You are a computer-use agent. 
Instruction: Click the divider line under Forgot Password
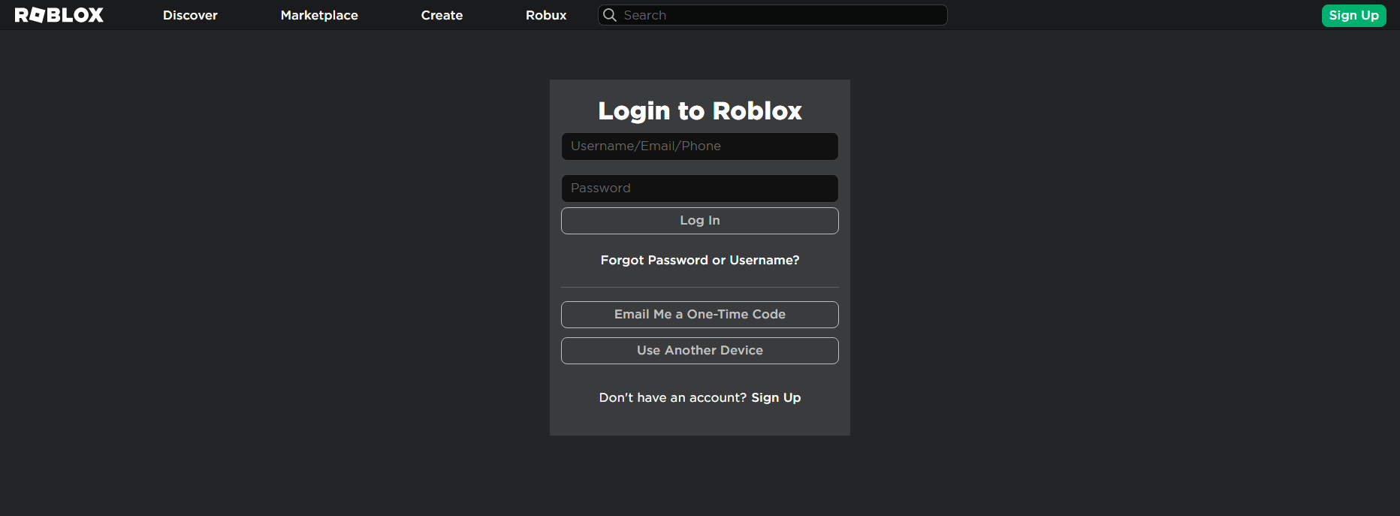click(699, 287)
